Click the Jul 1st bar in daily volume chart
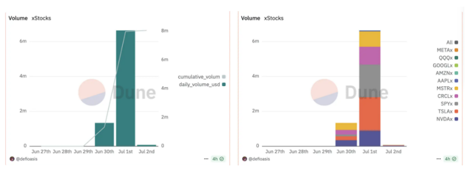This screenshot has width=472, height=173. (125, 88)
